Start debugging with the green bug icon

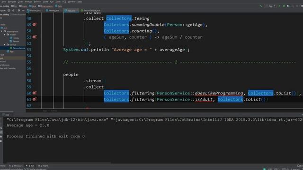click(x=284, y=6)
